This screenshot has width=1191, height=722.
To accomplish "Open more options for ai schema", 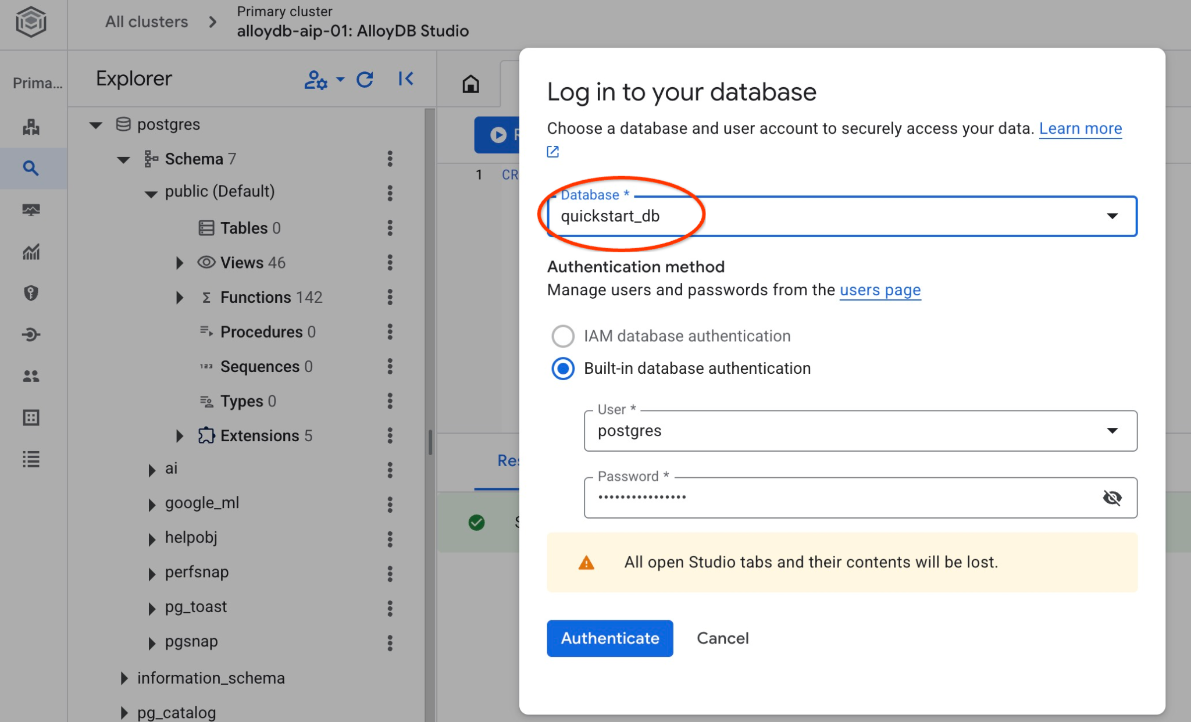I will [x=390, y=470].
